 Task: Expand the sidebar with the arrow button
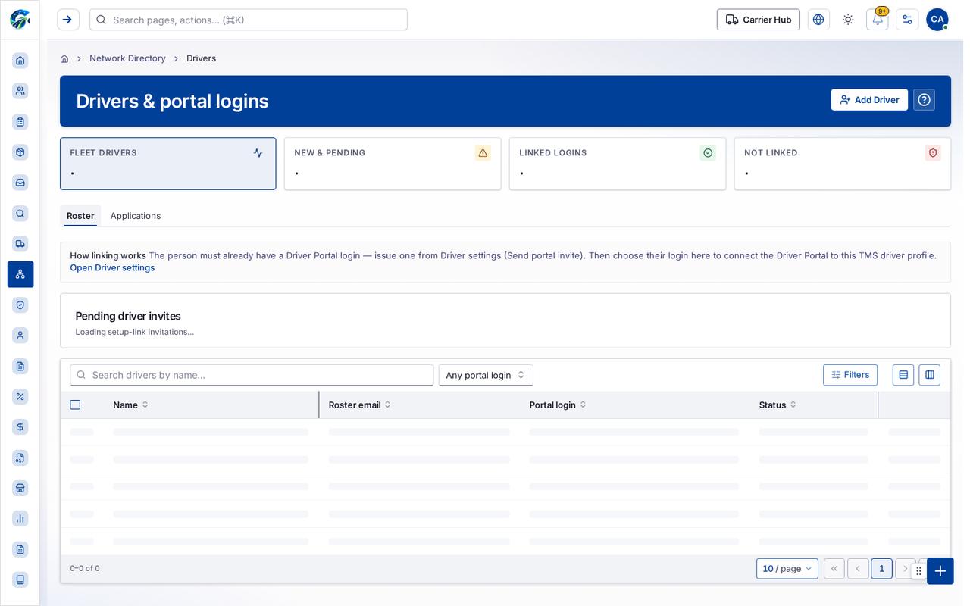tap(67, 20)
